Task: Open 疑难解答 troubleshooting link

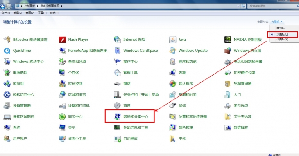Action: point(241,128)
